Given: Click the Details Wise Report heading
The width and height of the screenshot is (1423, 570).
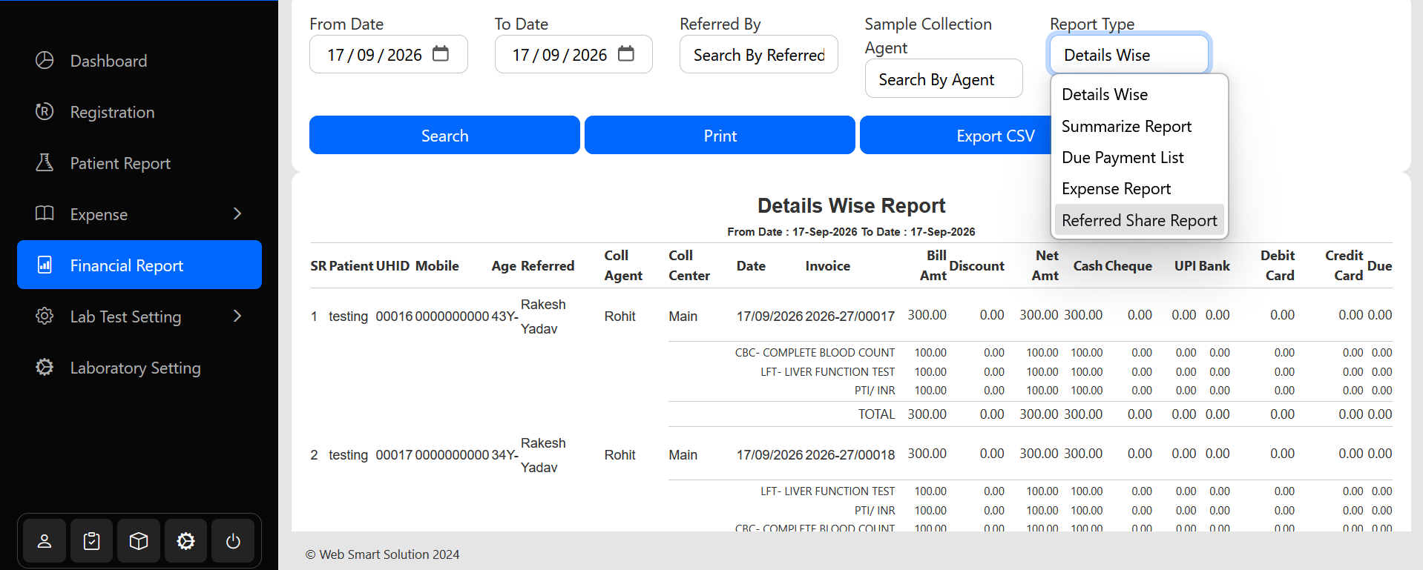Looking at the screenshot, I should pyautogui.click(x=851, y=205).
